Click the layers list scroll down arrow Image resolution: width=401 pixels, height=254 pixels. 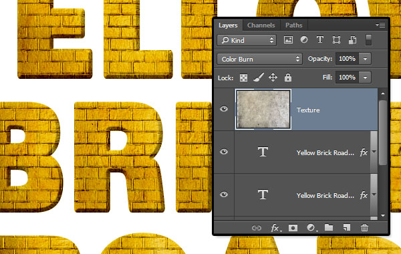click(383, 216)
